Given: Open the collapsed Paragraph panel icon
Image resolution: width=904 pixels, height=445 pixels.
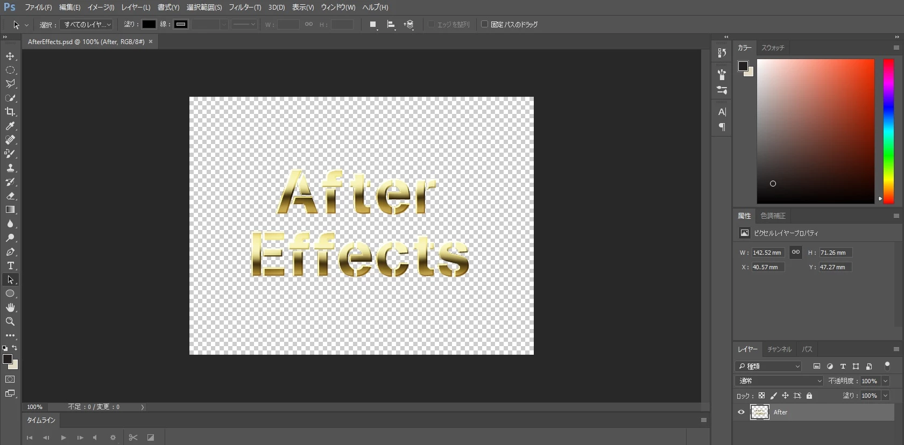Looking at the screenshot, I should click(x=722, y=127).
